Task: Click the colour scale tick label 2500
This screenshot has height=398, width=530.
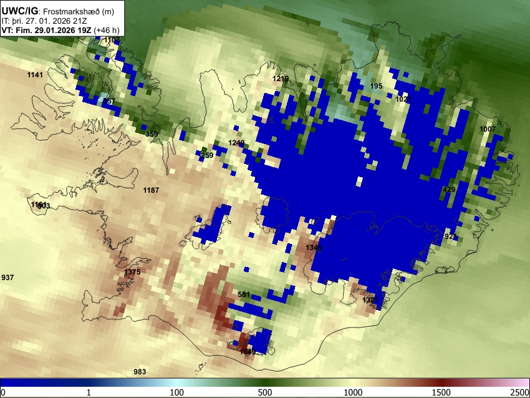Action: (520, 392)
